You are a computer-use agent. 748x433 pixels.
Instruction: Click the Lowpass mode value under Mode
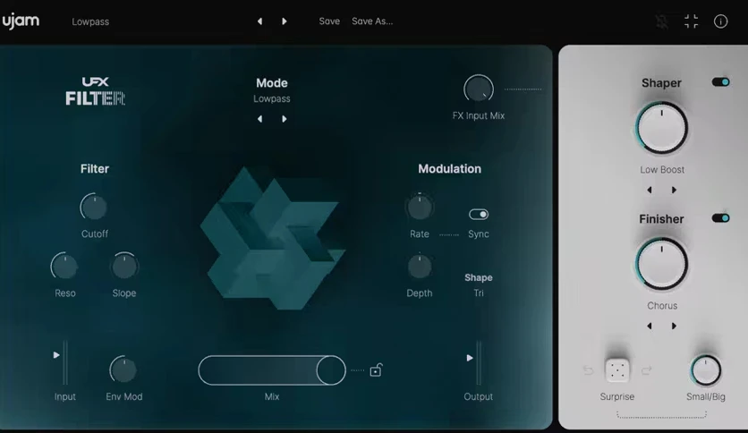pos(272,98)
